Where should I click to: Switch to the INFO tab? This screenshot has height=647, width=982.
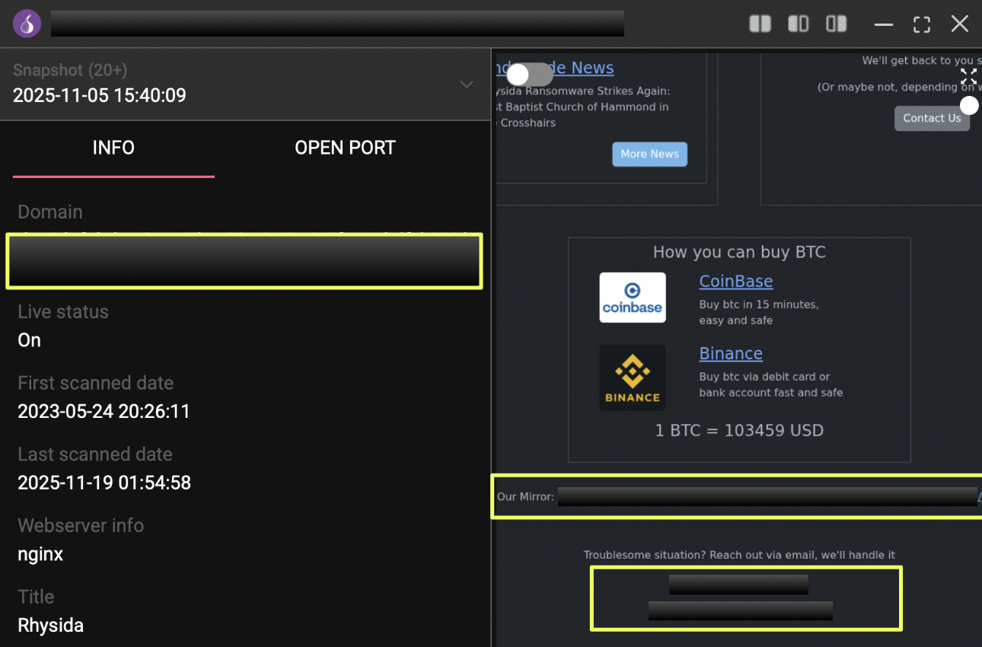113,148
